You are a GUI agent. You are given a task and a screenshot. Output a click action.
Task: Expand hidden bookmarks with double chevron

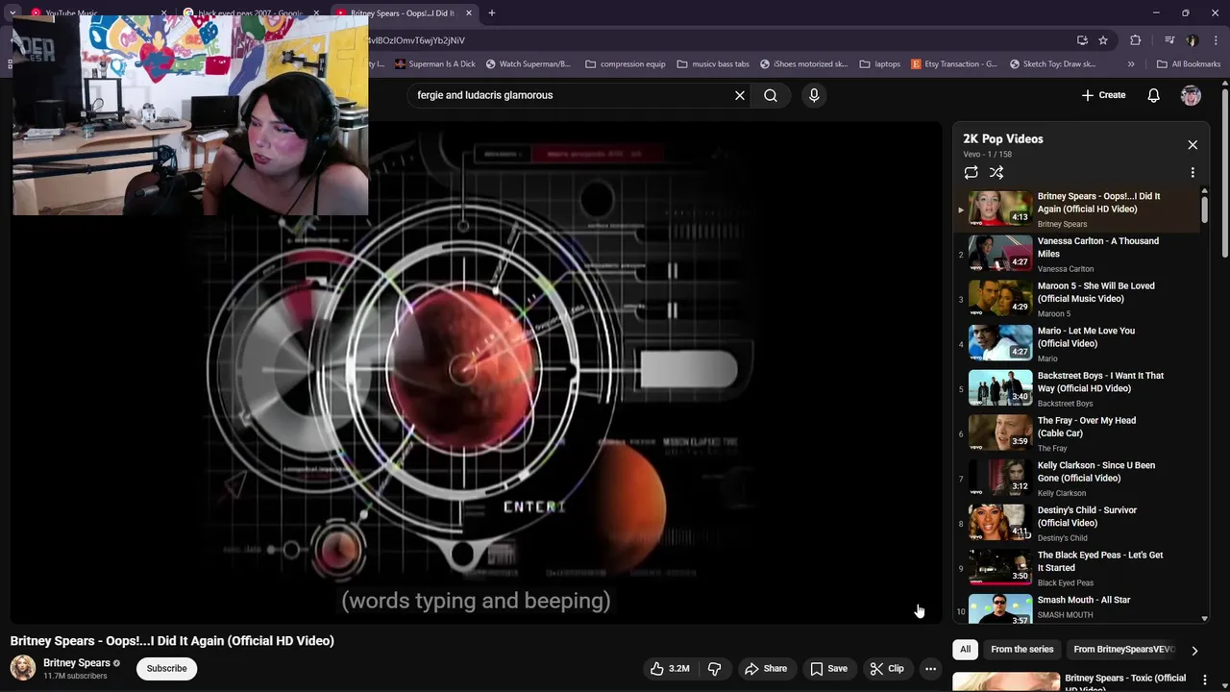pos(1131,64)
